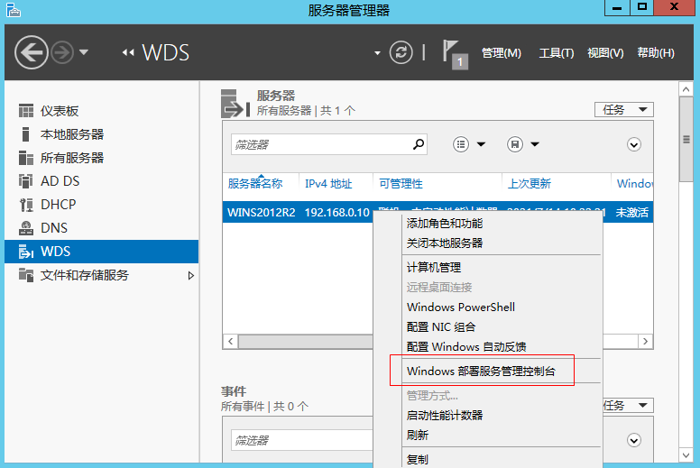
Task: Open the 事件 section 任务 dropdown
Action: click(627, 405)
